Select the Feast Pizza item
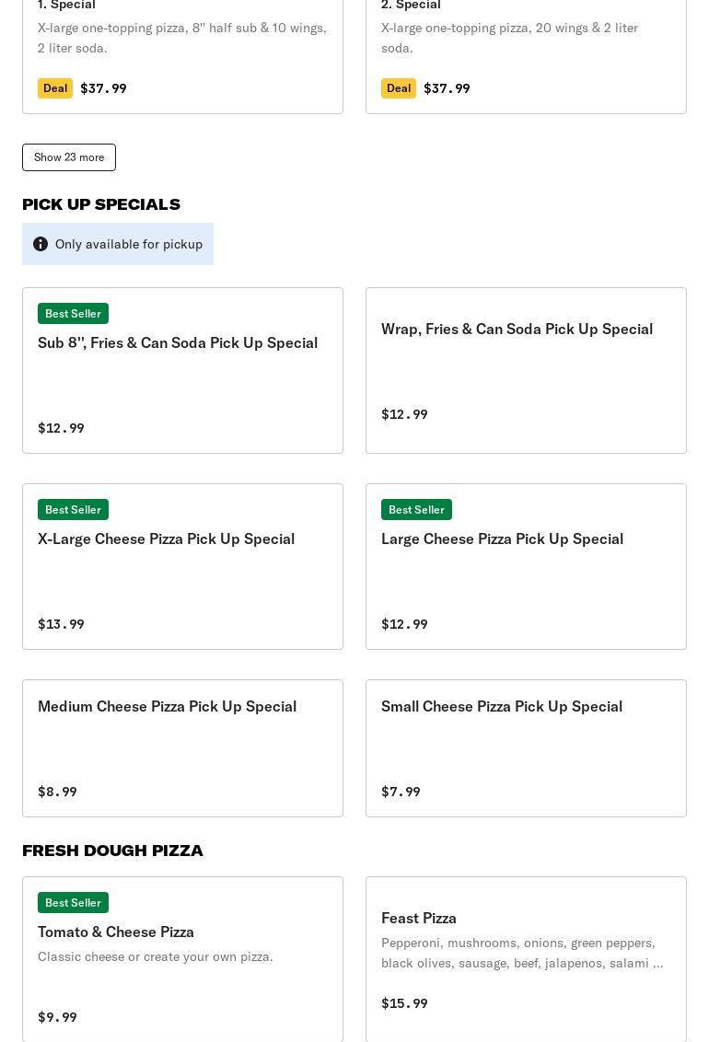This screenshot has height=1042, width=709. pyautogui.click(x=526, y=959)
